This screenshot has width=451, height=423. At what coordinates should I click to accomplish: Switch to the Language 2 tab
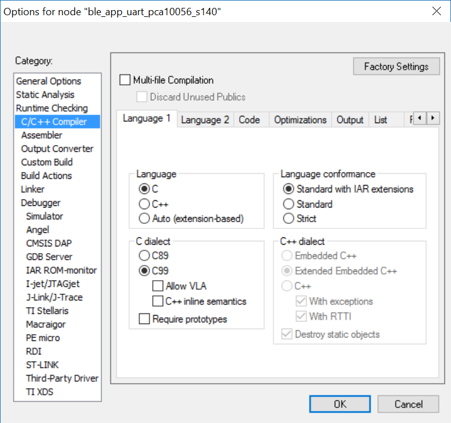(205, 120)
